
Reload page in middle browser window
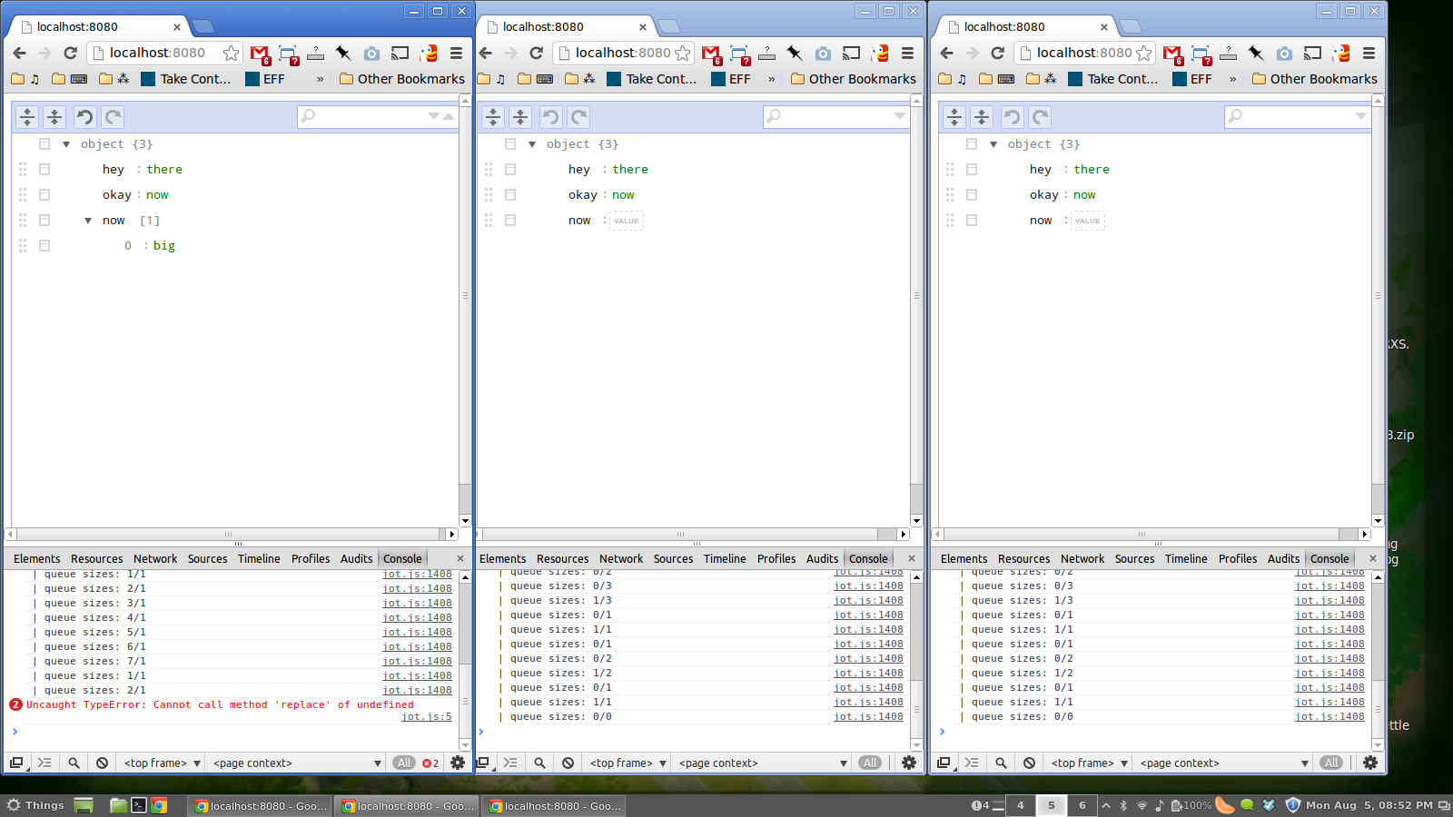[536, 53]
